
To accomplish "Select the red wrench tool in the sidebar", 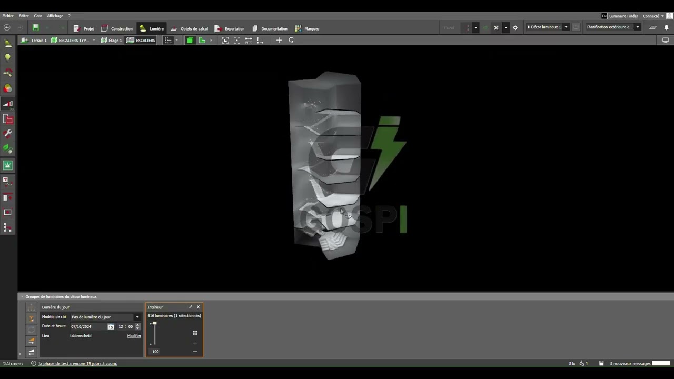I will point(7,134).
